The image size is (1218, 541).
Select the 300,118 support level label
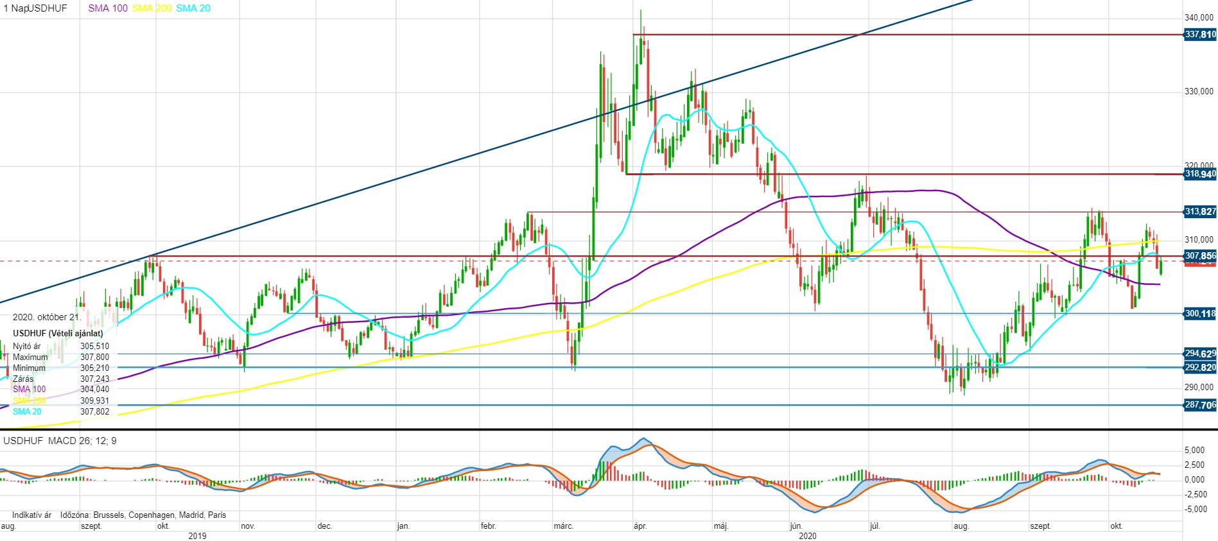(x=1200, y=314)
